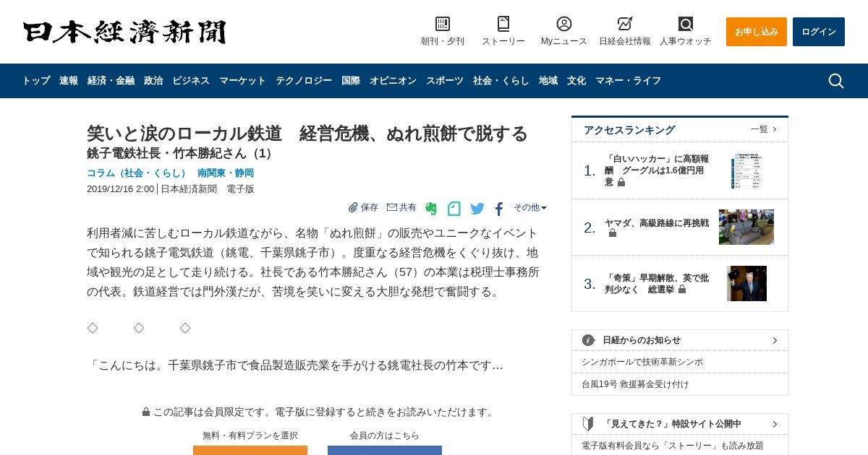
Task: Open コラム（社会・くらし） category link
Action: point(137,173)
